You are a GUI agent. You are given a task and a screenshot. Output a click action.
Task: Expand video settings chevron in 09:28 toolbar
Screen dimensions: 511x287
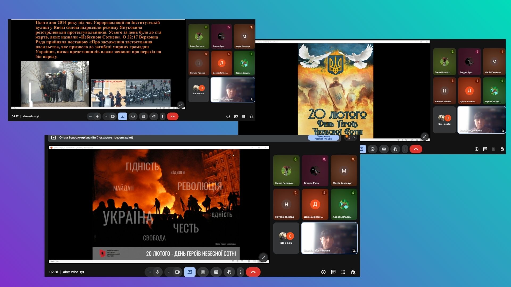point(169,272)
